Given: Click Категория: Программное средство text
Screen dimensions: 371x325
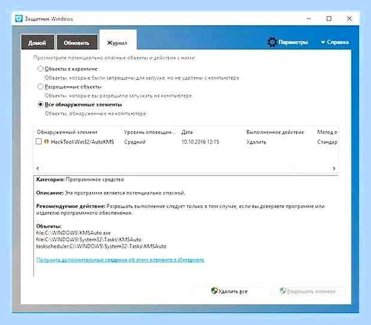Looking at the screenshot, I should point(80,180).
